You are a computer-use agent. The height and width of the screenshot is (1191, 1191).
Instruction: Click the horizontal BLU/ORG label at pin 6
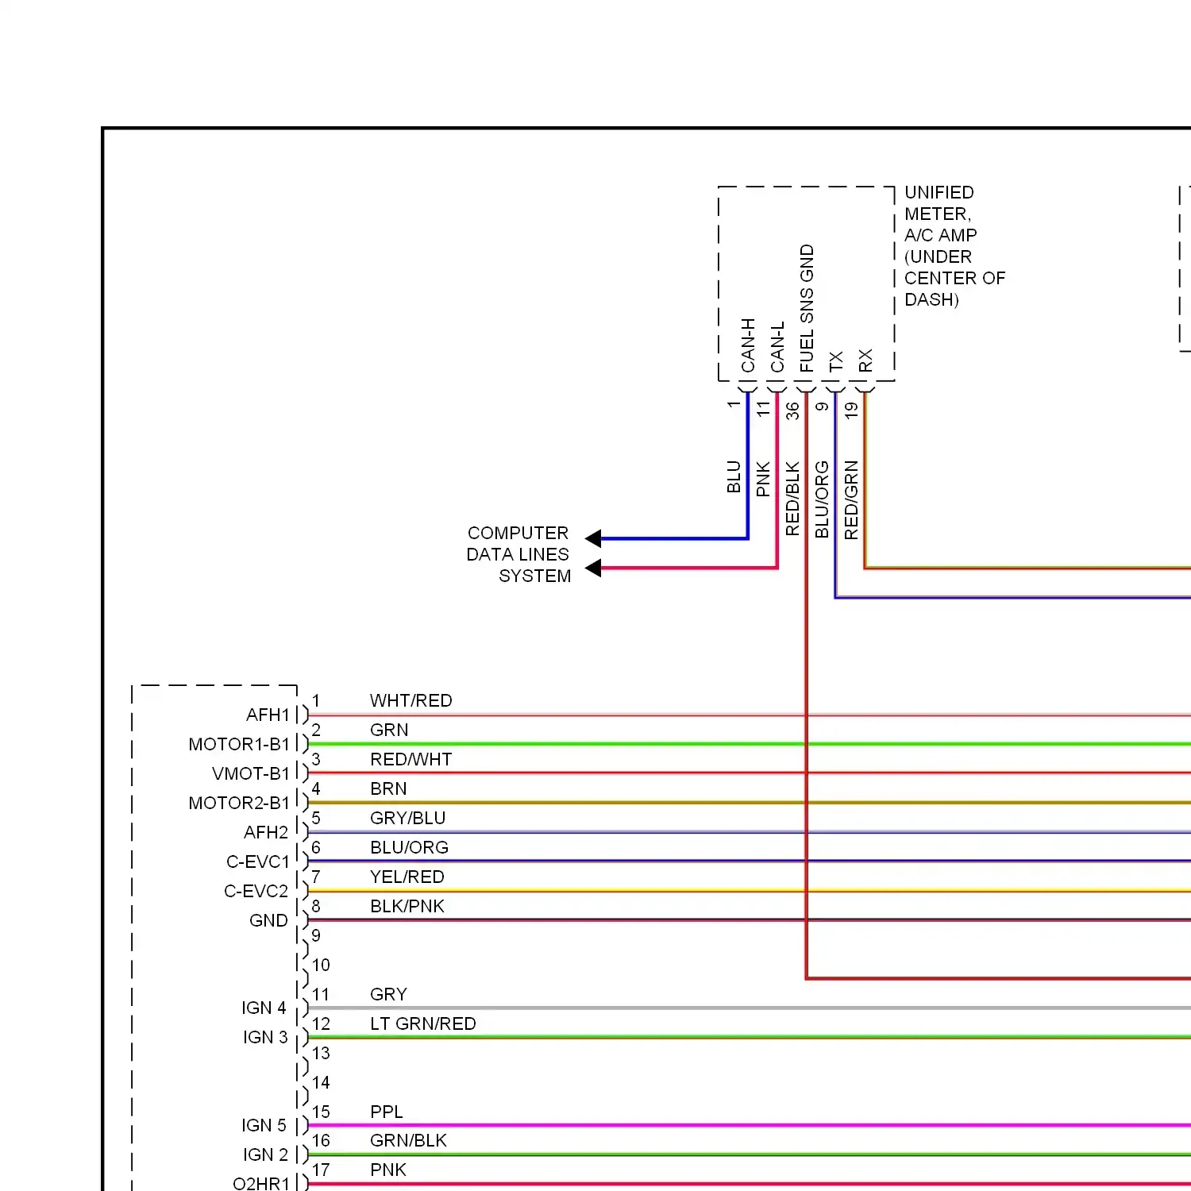click(409, 847)
